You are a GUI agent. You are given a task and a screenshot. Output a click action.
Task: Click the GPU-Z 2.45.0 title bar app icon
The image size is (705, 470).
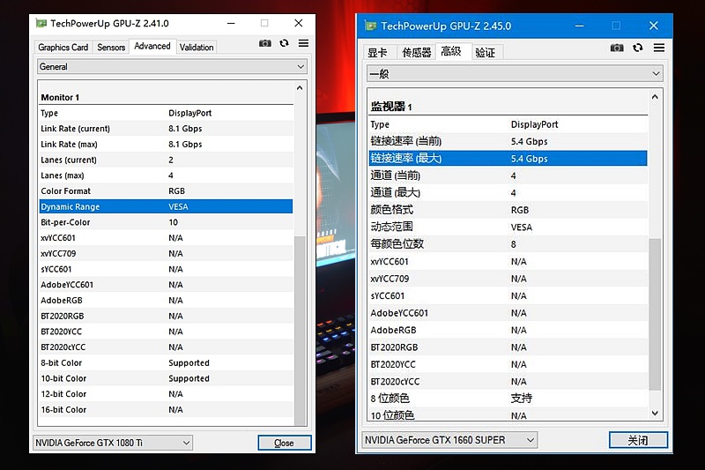click(369, 26)
